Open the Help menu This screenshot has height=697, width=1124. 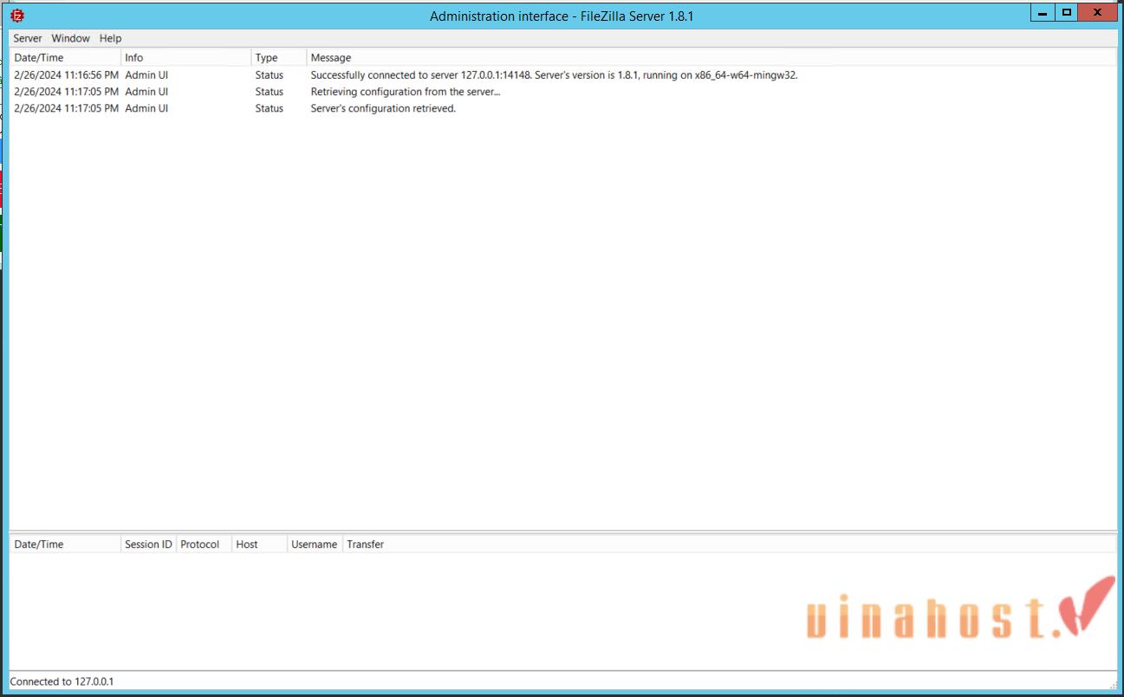click(x=110, y=38)
